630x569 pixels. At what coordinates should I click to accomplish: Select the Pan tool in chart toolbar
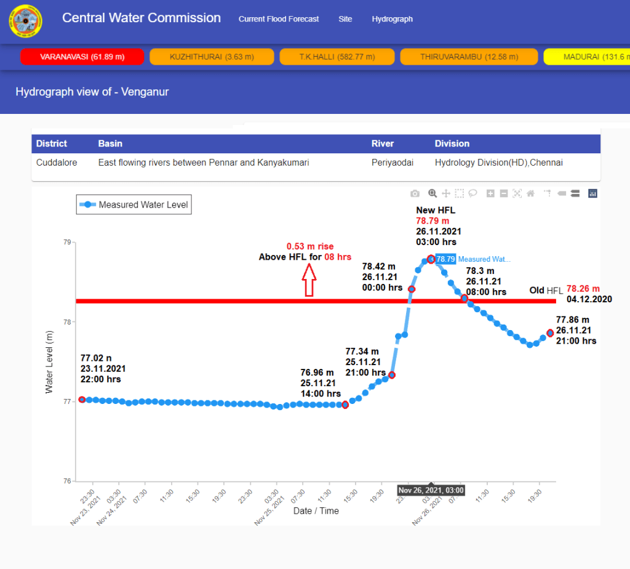pyautogui.click(x=446, y=193)
